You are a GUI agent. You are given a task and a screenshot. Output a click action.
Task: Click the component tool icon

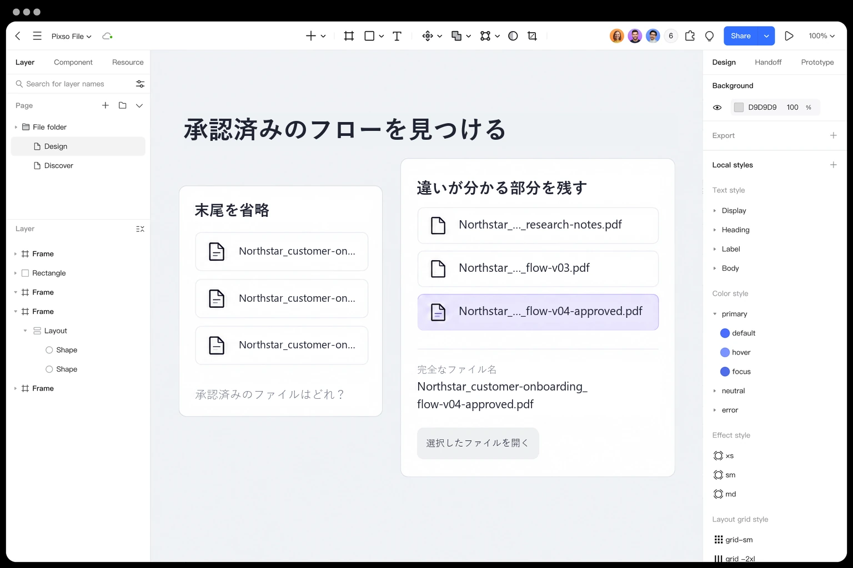[x=428, y=36]
